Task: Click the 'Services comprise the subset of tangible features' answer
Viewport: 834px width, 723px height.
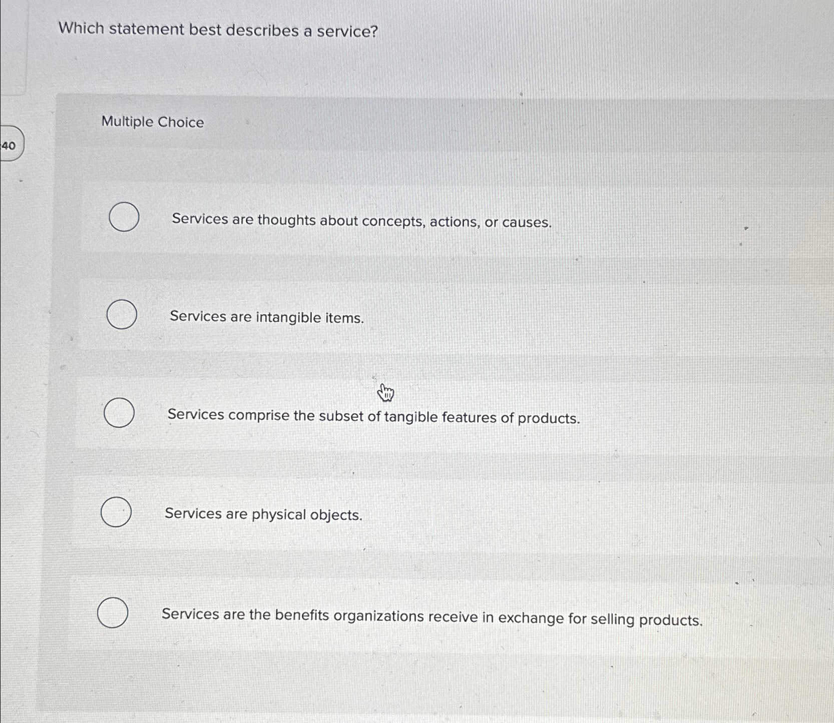Action: click(x=373, y=417)
